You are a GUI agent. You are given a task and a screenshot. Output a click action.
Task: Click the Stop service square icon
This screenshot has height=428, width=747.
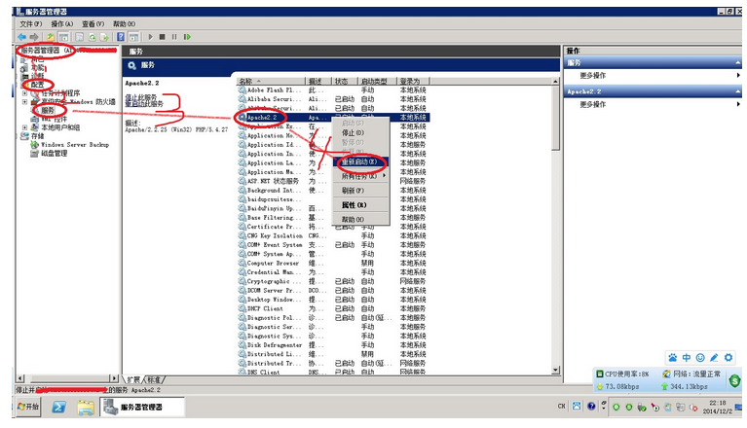click(162, 37)
